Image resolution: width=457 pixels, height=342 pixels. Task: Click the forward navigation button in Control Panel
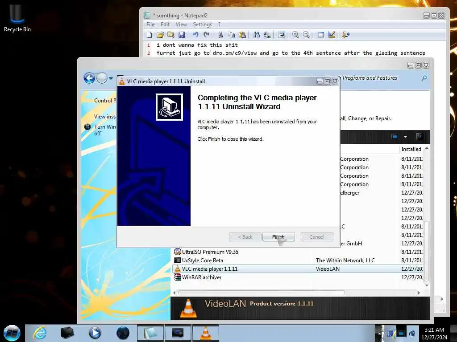tap(102, 78)
